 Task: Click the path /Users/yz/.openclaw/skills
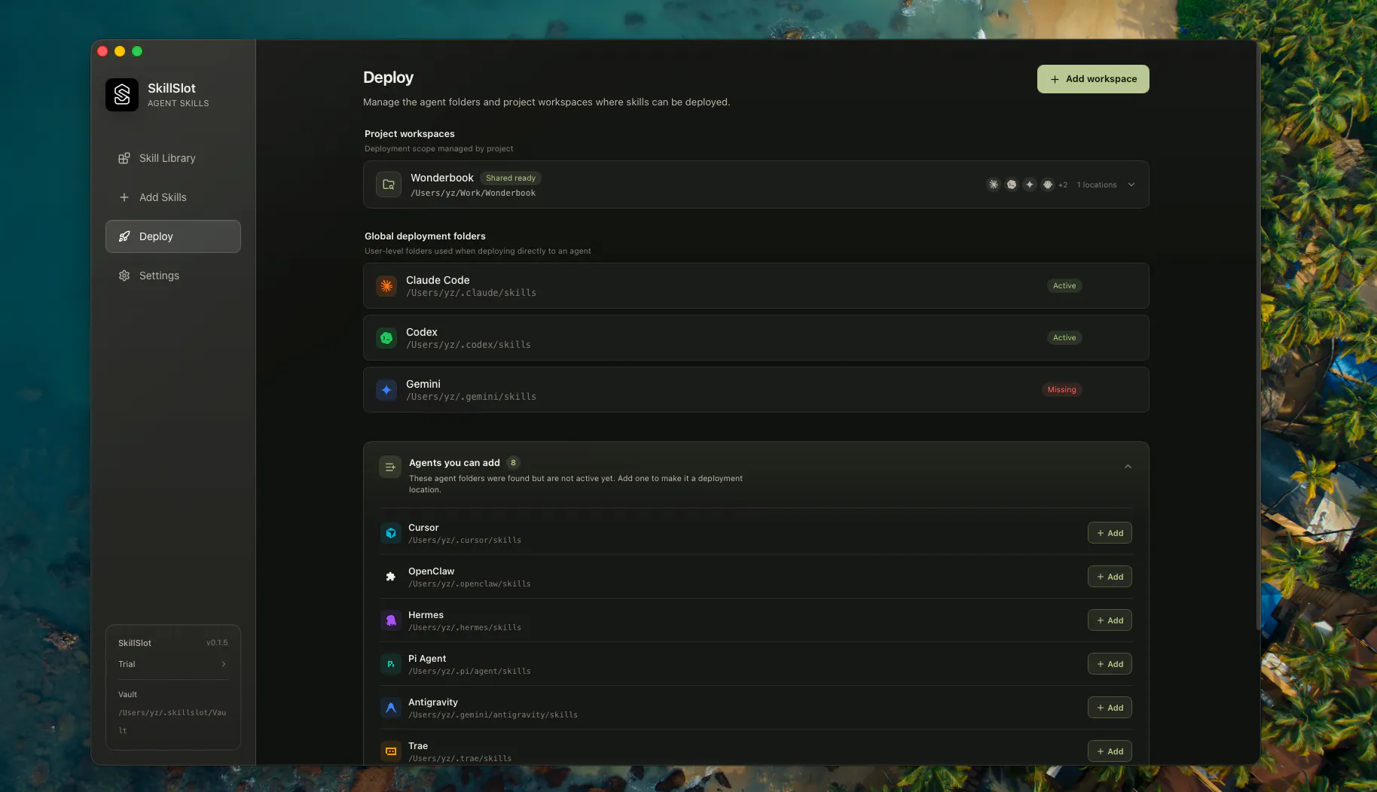tap(469, 584)
